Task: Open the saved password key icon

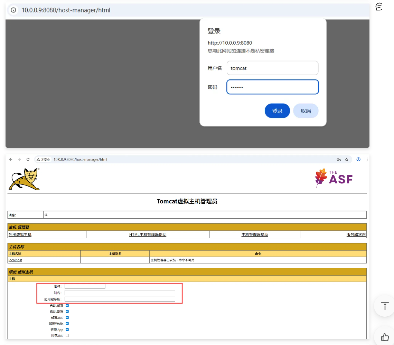Action: tap(339, 159)
